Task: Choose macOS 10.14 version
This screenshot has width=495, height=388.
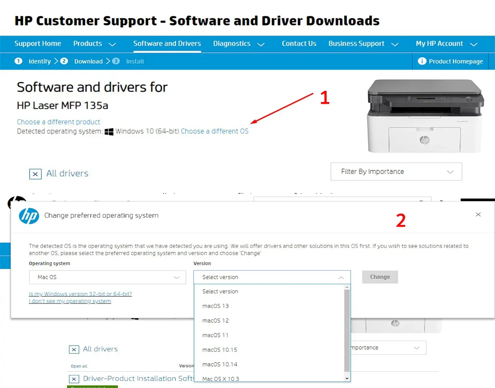Action: [x=269, y=364]
